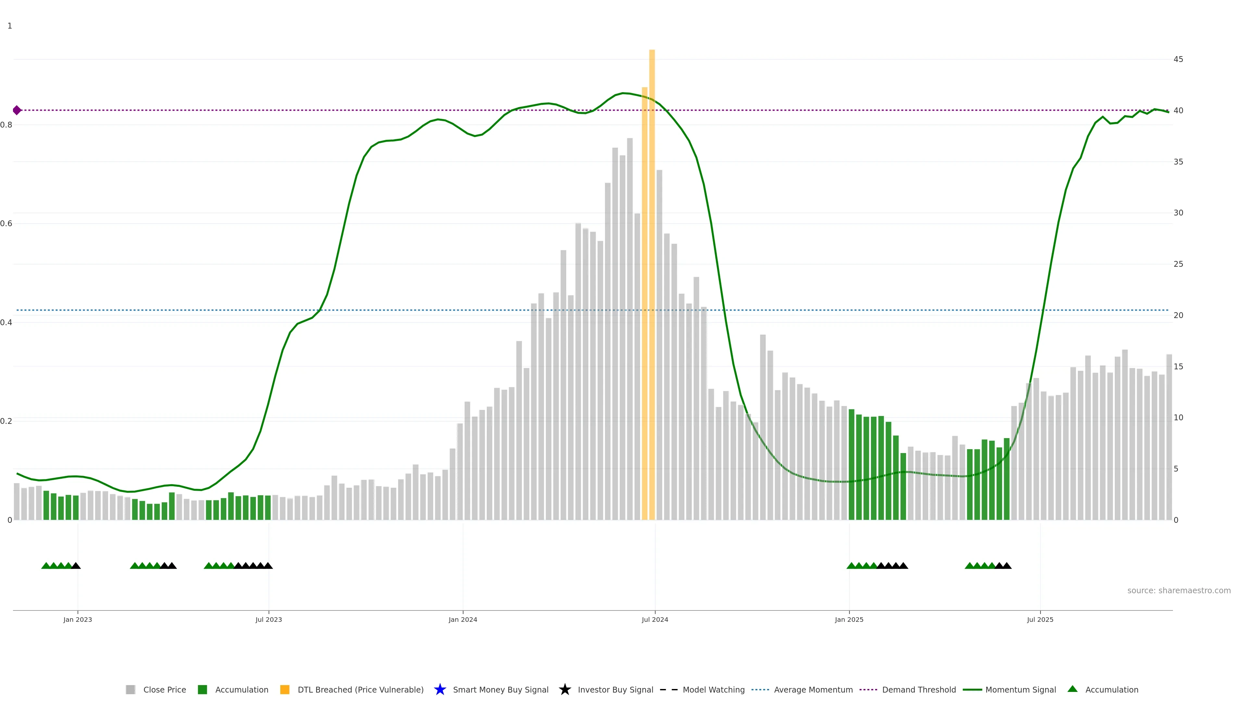This screenshot has width=1247, height=701.
Task: Click the purple diamond Demand Threshold marker
Action: point(17,110)
